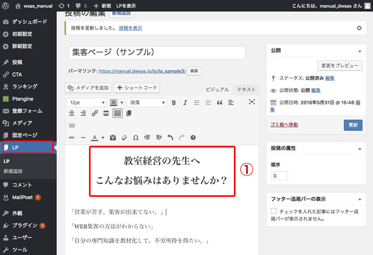Open the editor keyboard shortcuts help icon
The width and height of the screenshot is (373, 255).
[x=193, y=138]
